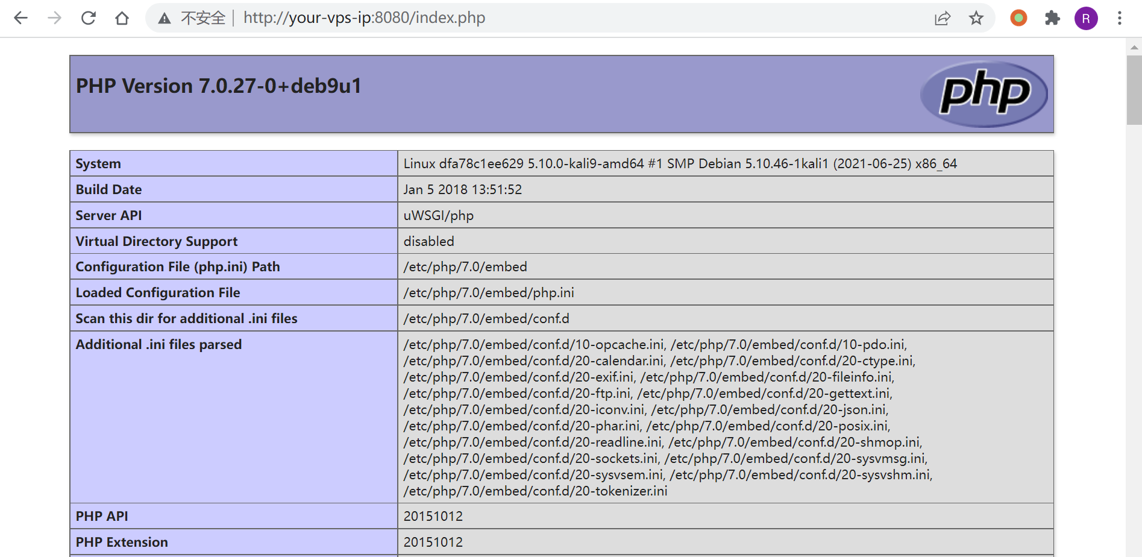Open the purple R profile avatar
The width and height of the screenshot is (1142, 557).
tap(1086, 18)
